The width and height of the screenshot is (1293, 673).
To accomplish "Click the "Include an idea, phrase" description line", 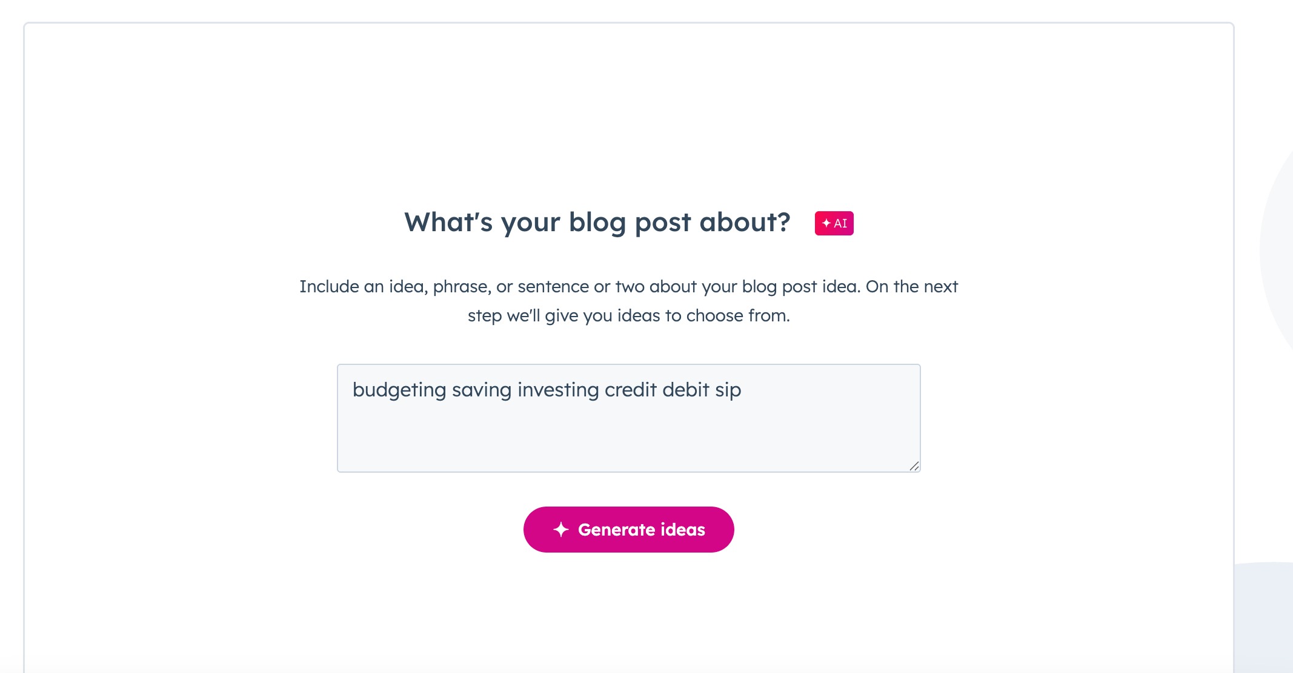I will pyautogui.click(x=628, y=286).
